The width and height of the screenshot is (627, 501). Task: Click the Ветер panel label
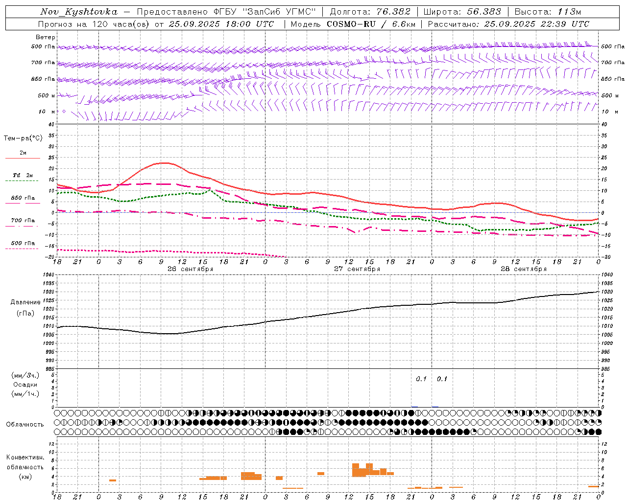tap(46, 37)
